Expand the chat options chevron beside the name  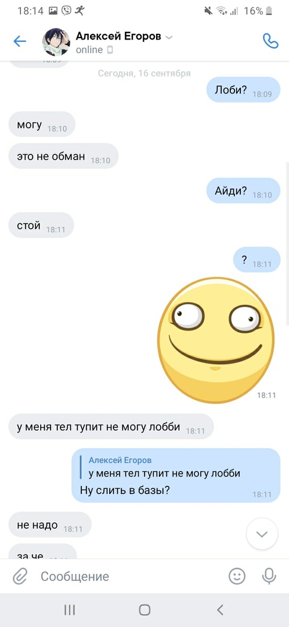[x=169, y=38]
